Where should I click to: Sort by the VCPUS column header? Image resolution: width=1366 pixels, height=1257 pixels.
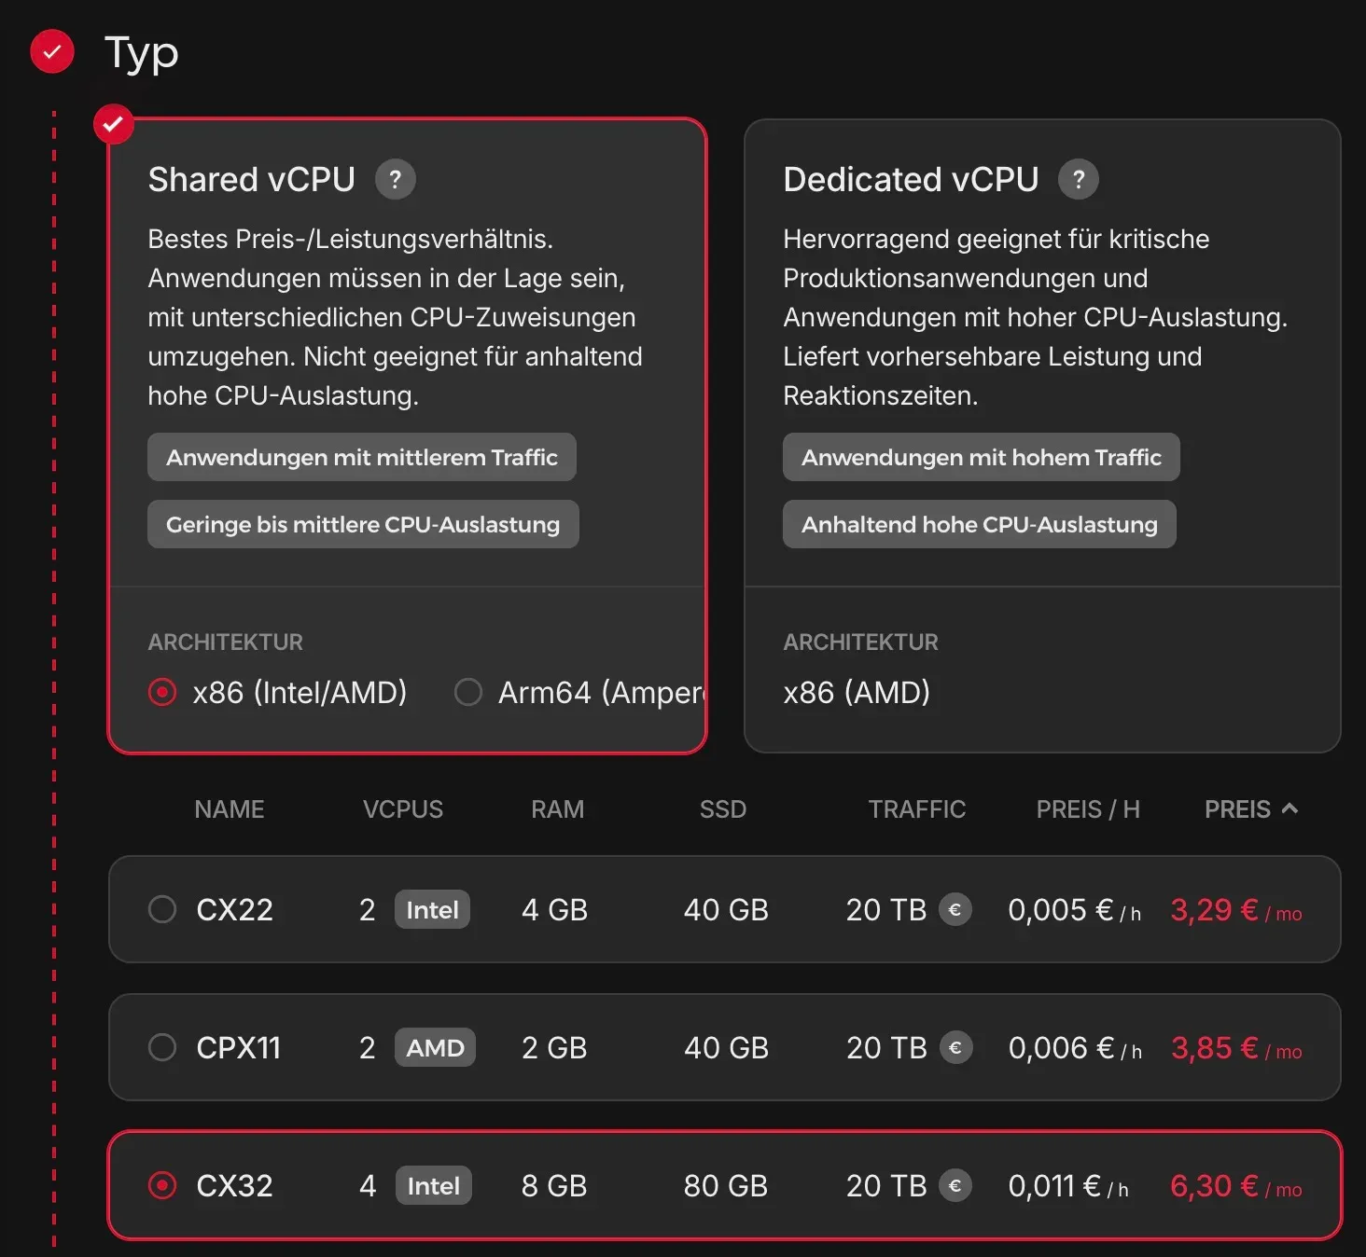point(402,809)
